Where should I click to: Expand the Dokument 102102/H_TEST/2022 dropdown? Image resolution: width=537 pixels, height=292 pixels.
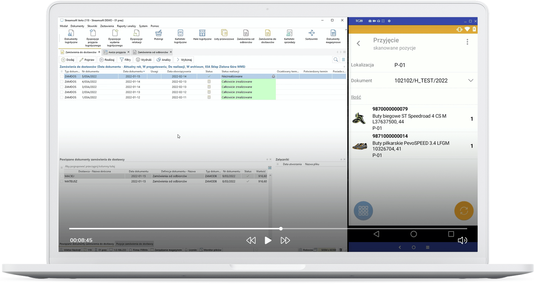pyautogui.click(x=471, y=81)
